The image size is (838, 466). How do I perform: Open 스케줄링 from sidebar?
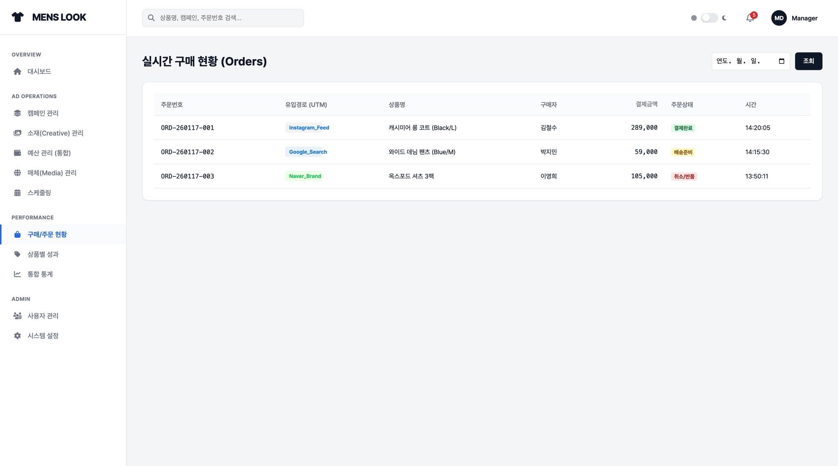coord(39,193)
